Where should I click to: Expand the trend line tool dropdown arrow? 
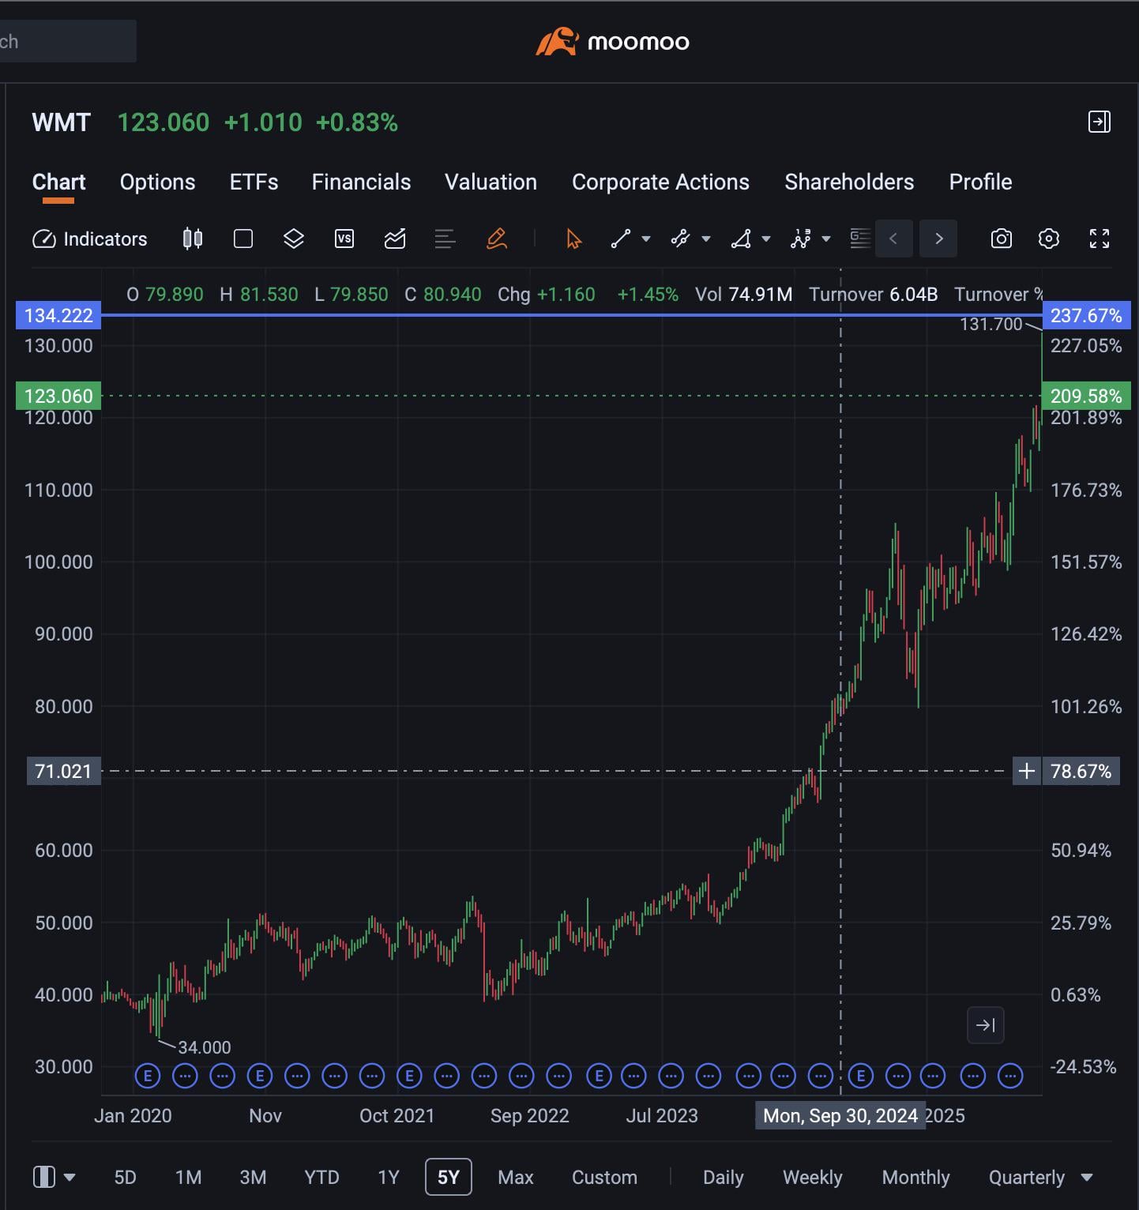646,239
